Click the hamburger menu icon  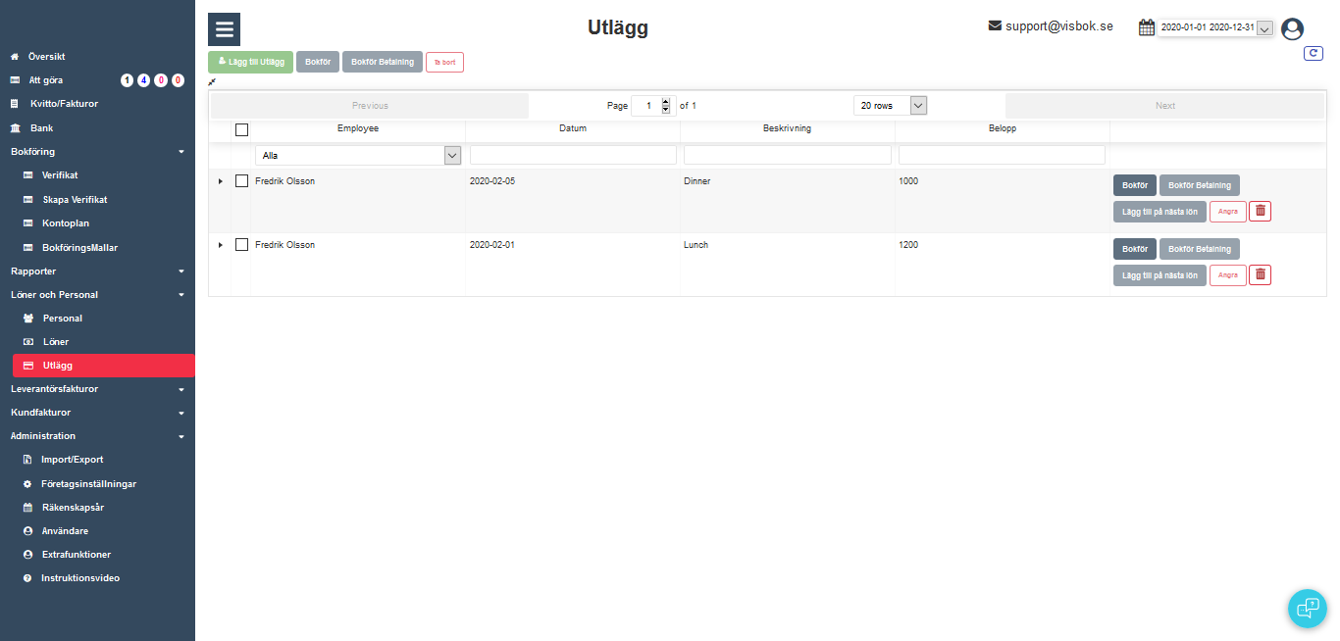click(x=224, y=29)
